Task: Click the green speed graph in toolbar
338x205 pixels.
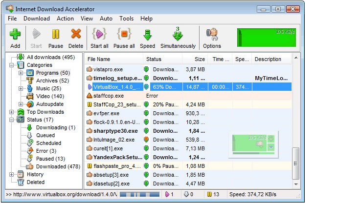Action: tap(267, 38)
